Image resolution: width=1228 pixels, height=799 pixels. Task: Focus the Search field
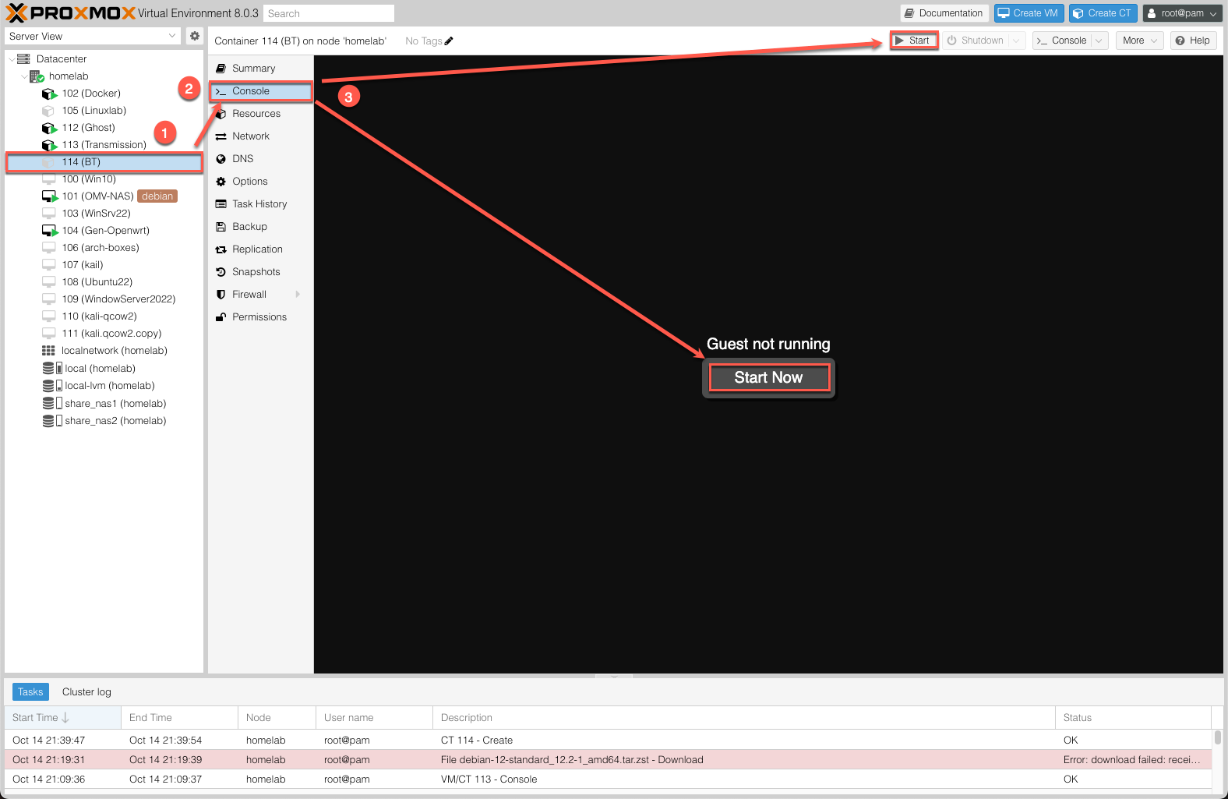coord(328,13)
